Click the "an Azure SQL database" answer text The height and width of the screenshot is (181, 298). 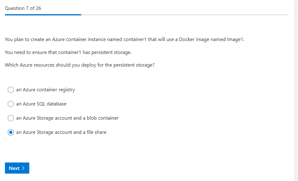pos(41,104)
